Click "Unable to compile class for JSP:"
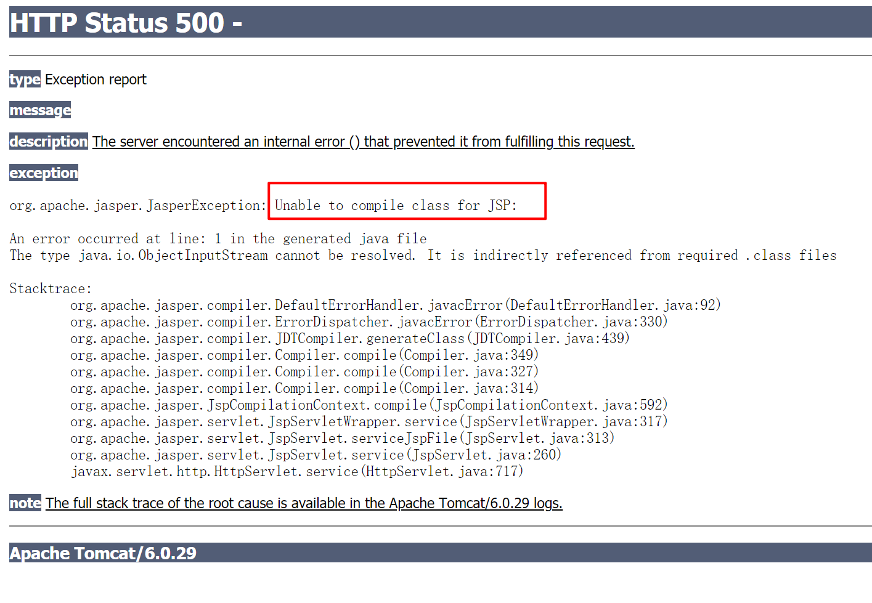This screenshot has height=603, width=872. [x=396, y=206]
